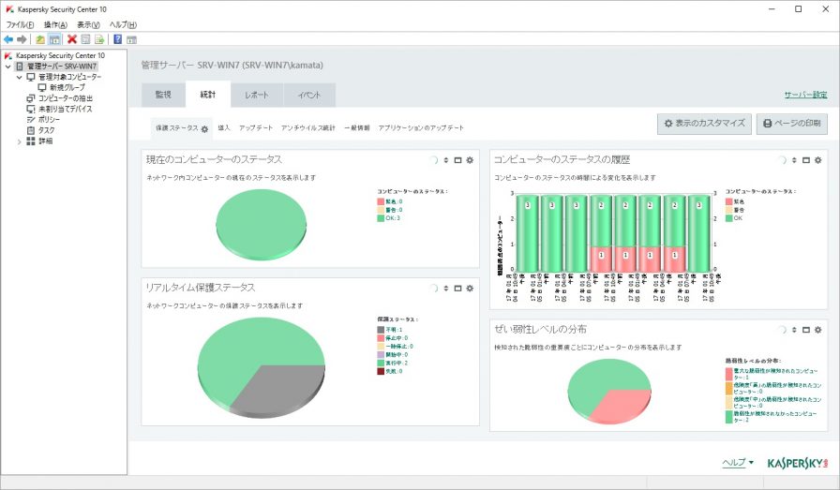
Task: Click red 緊急 swatch in history legend
Action: (x=729, y=201)
